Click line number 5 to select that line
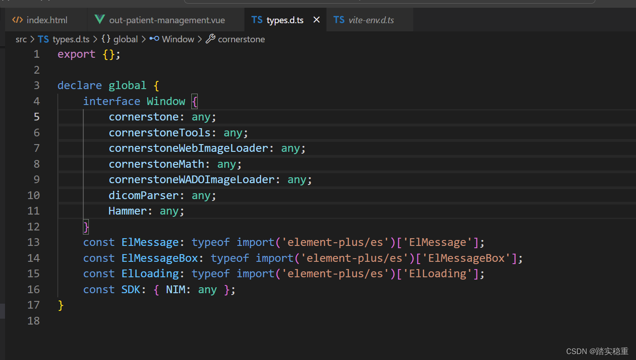This screenshot has height=360, width=636. (36, 117)
